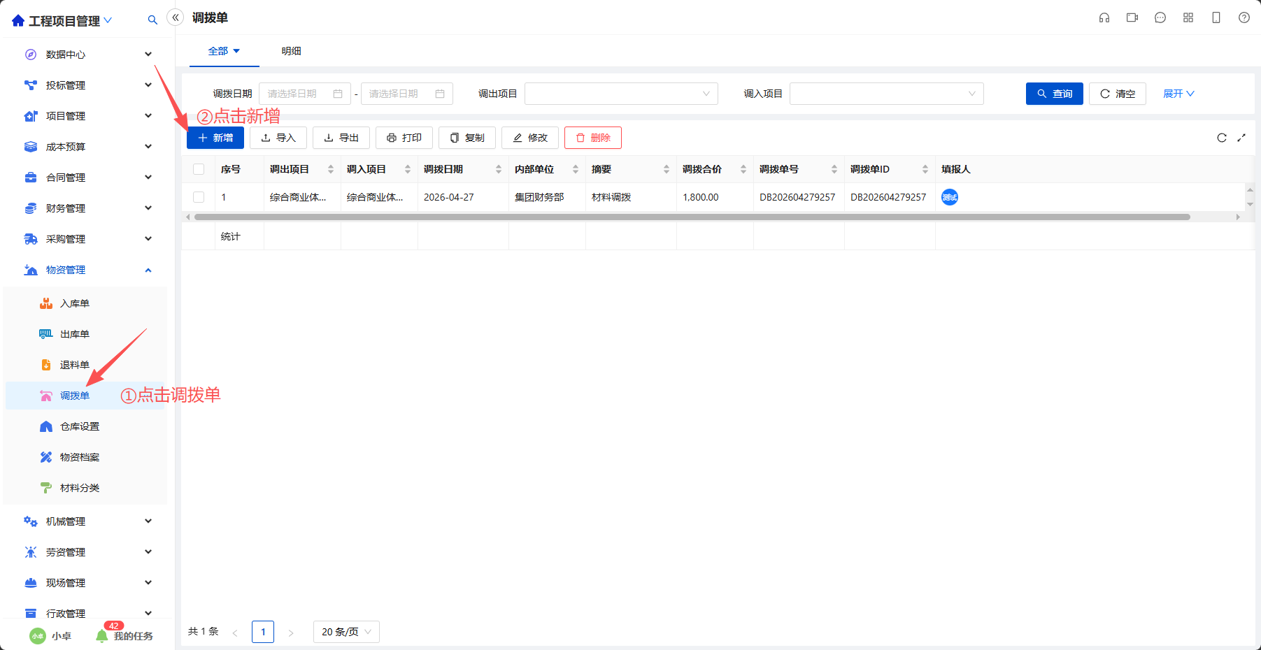Click the 查询 search button

(1054, 94)
